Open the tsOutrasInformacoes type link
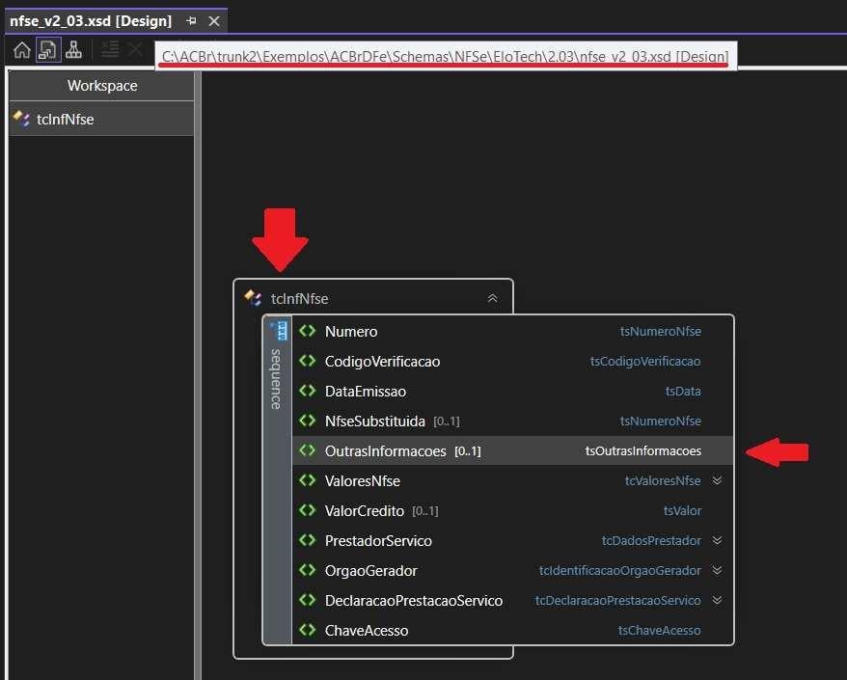This screenshot has width=847, height=680. coord(643,451)
